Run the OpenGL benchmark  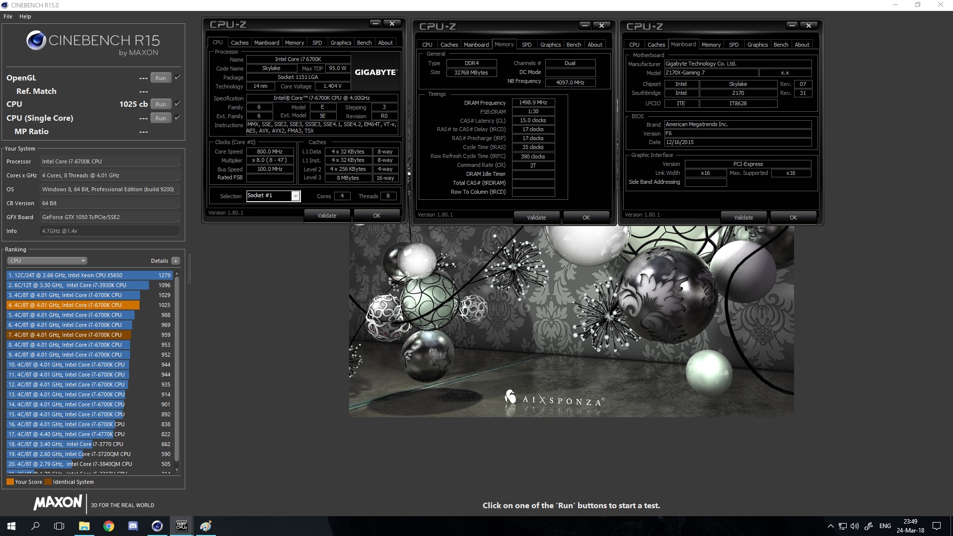coord(160,78)
